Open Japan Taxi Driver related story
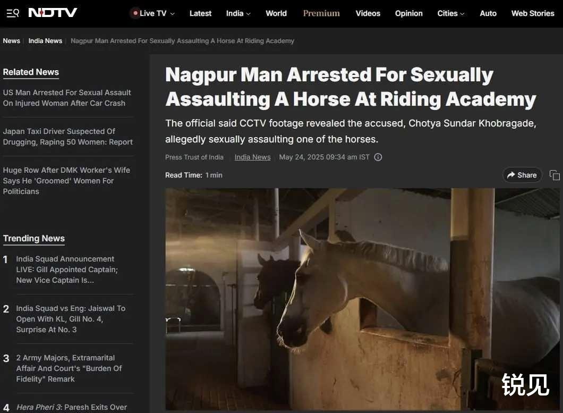 pyautogui.click(x=67, y=137)
